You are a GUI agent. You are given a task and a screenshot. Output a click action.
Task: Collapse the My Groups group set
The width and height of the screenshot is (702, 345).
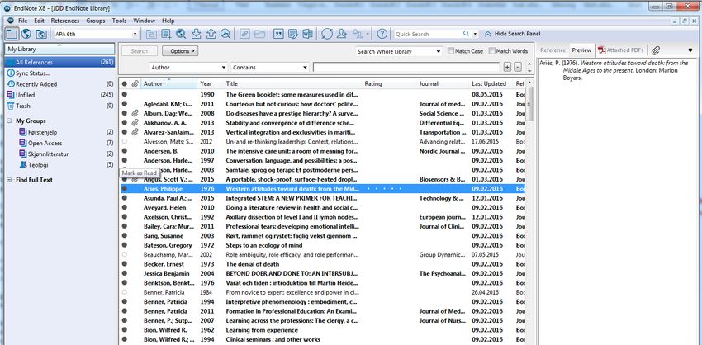pos(10,121)
